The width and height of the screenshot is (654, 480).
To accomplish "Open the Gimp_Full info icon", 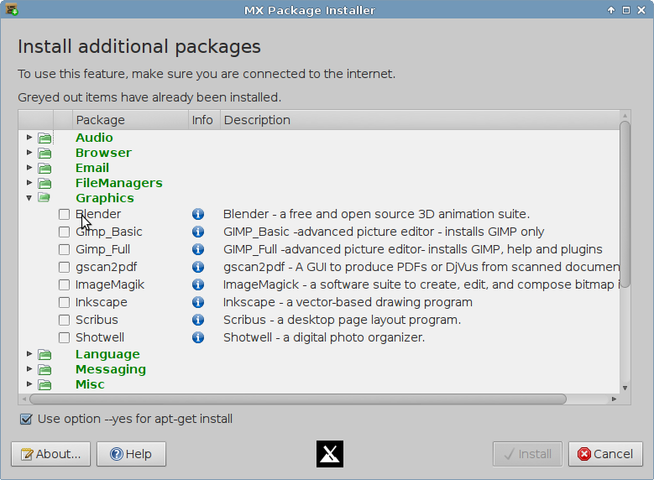I will click(x=198, y=249).
